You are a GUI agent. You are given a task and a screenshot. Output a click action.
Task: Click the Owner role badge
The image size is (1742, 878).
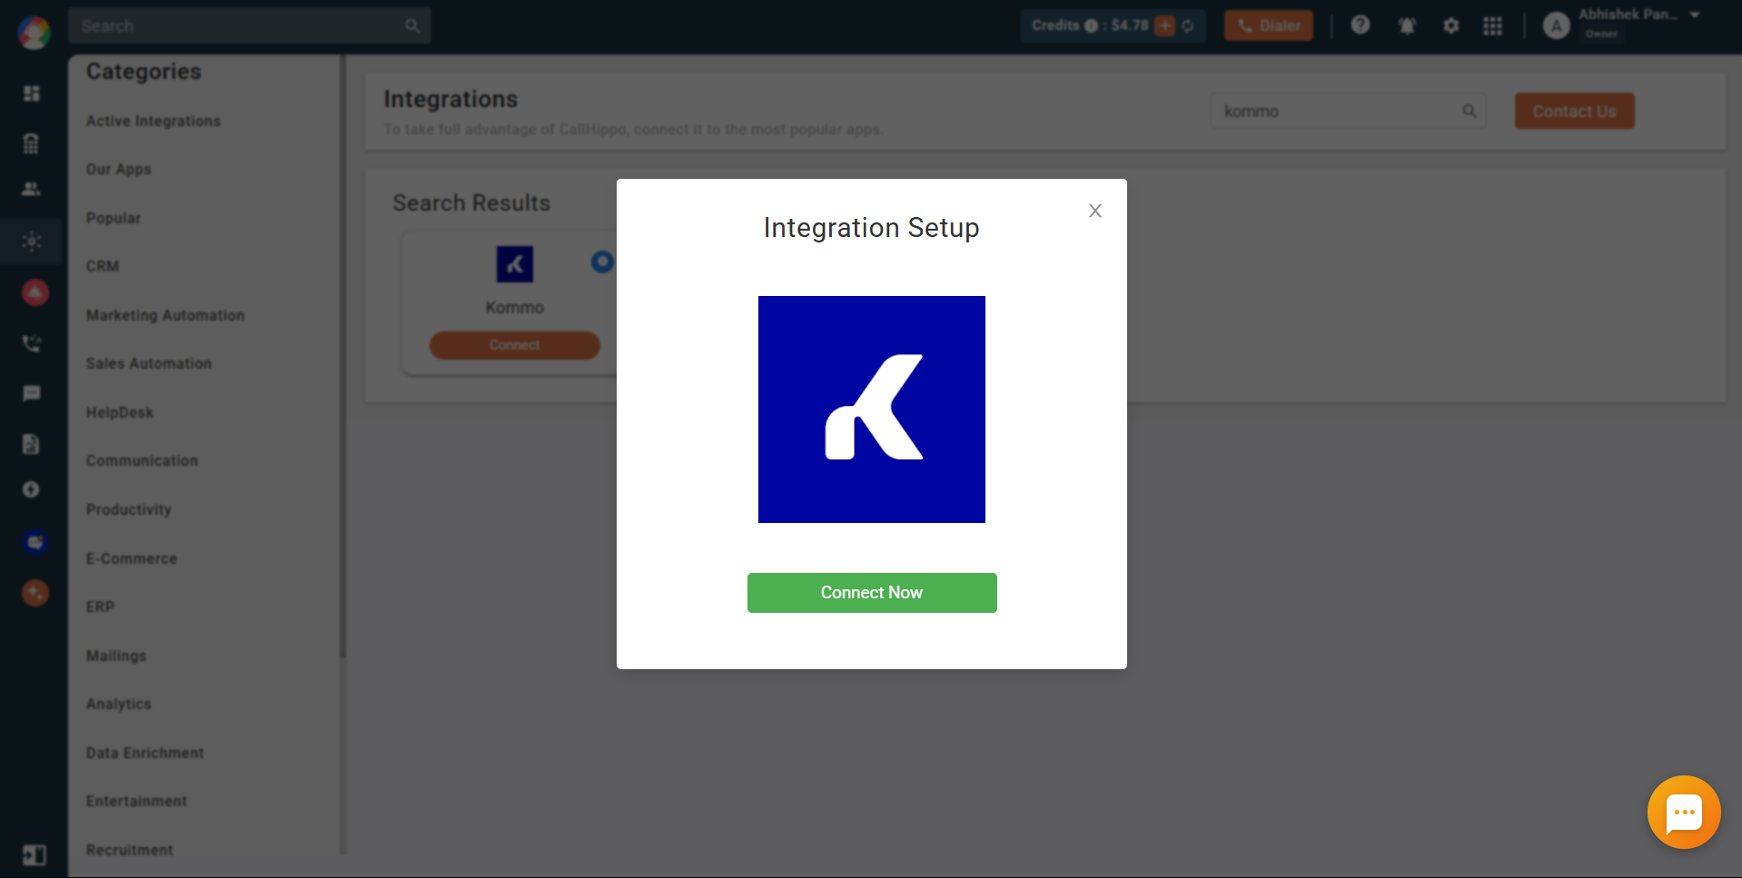(1601, 34)
